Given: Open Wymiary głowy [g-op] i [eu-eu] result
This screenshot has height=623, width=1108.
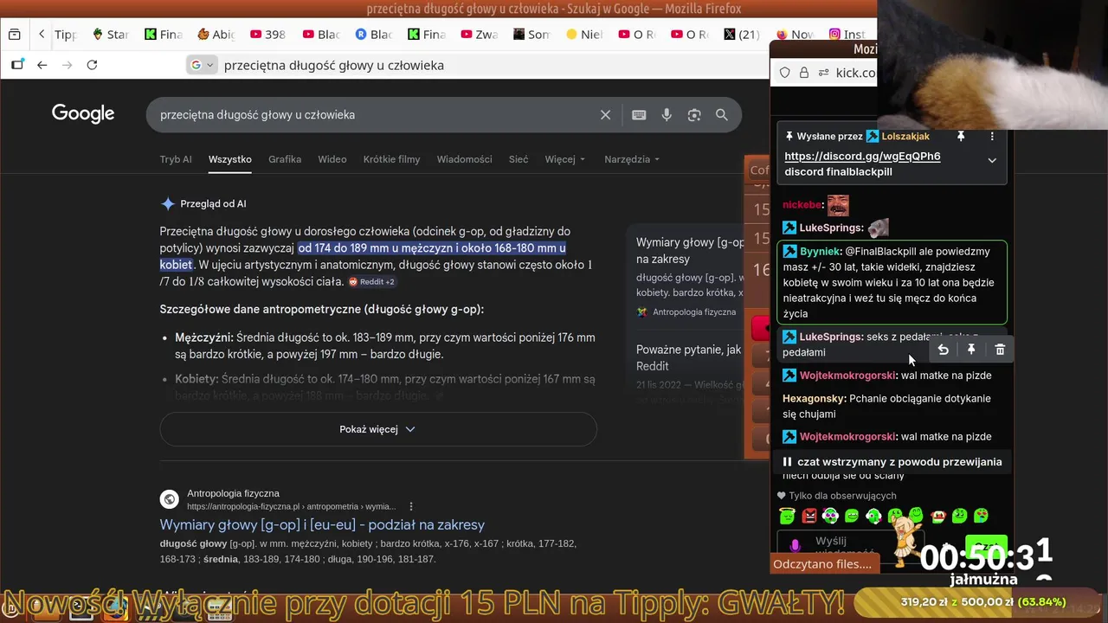Looking at the screenshot, I should (322, 524).
